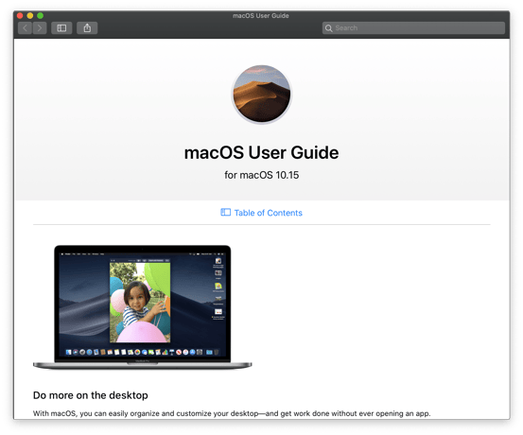Viewport: 523px width, 435px height.
Task: Click the magnifying glass search icon
Action: (328, 28)
